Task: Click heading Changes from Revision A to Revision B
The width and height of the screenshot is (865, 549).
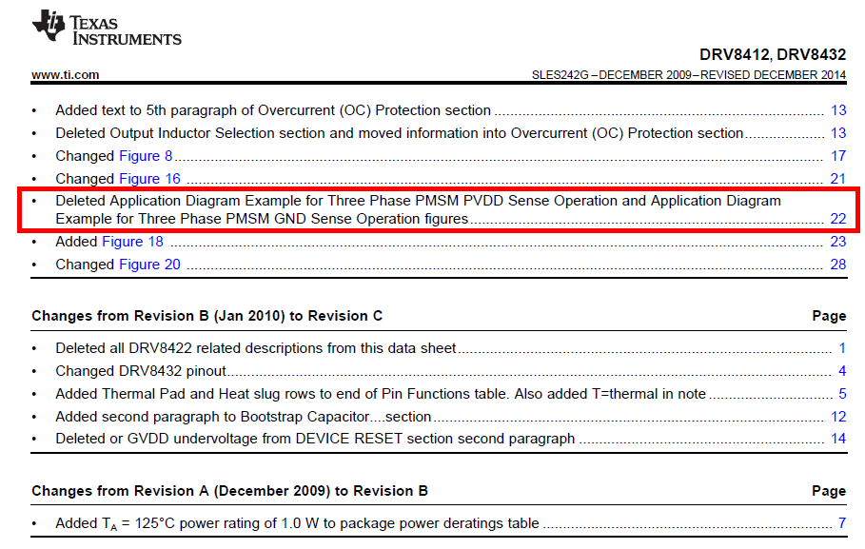Action: click(229, 491)
